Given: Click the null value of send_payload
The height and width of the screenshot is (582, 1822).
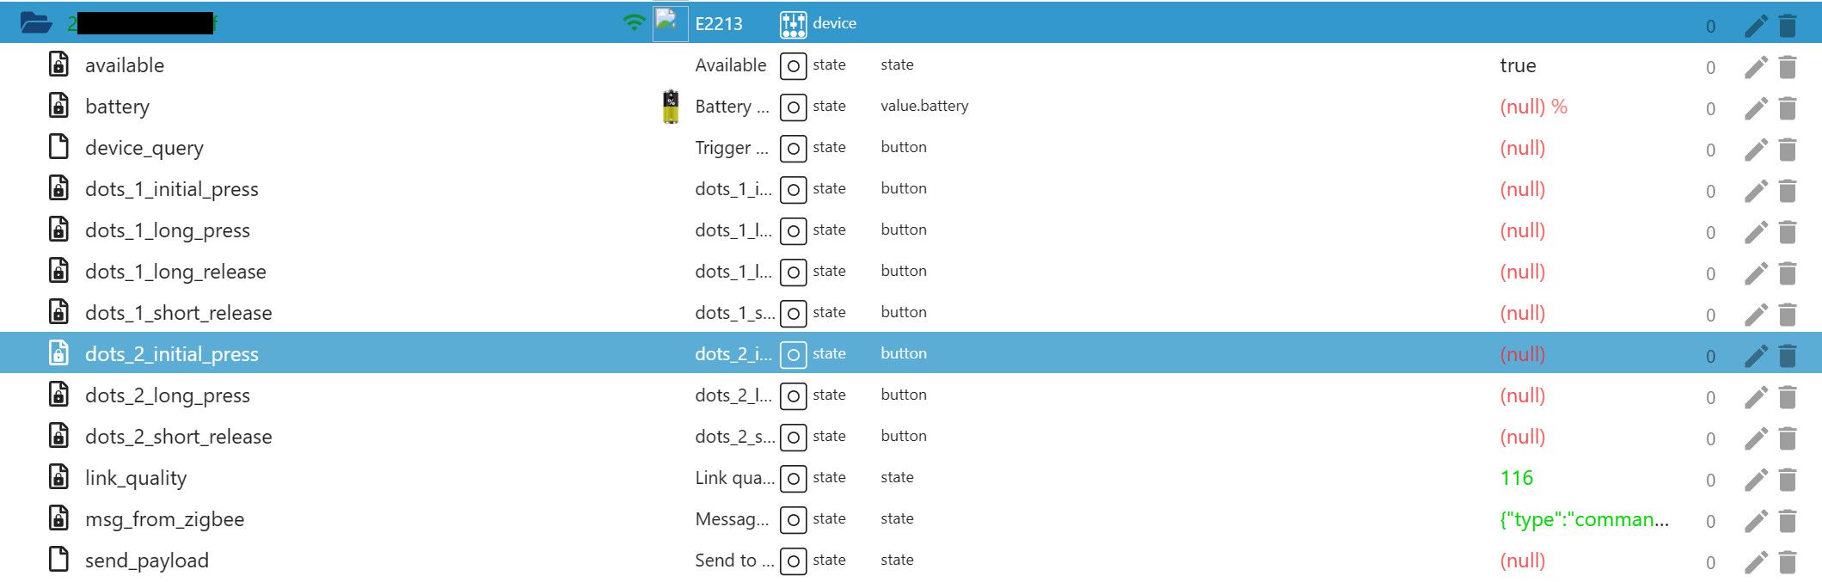Looking at the screenshot, I should [1522, 561].
